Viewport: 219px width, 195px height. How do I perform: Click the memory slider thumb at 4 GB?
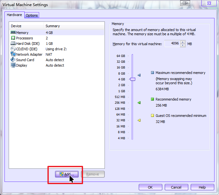132,79
